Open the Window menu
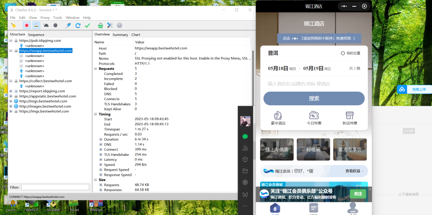The width and height of the screenshot is (432, 215). 72,18
